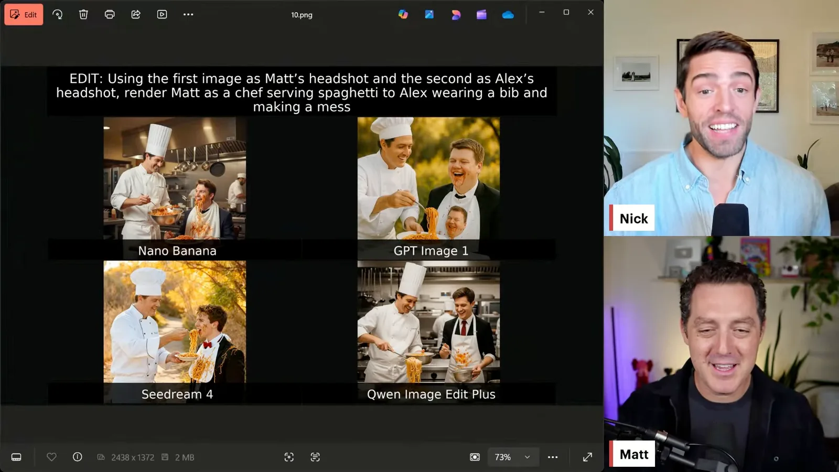Viewport: 839px width, 472px height.
Task: Click the Matt name label
Action: [634, 454]
